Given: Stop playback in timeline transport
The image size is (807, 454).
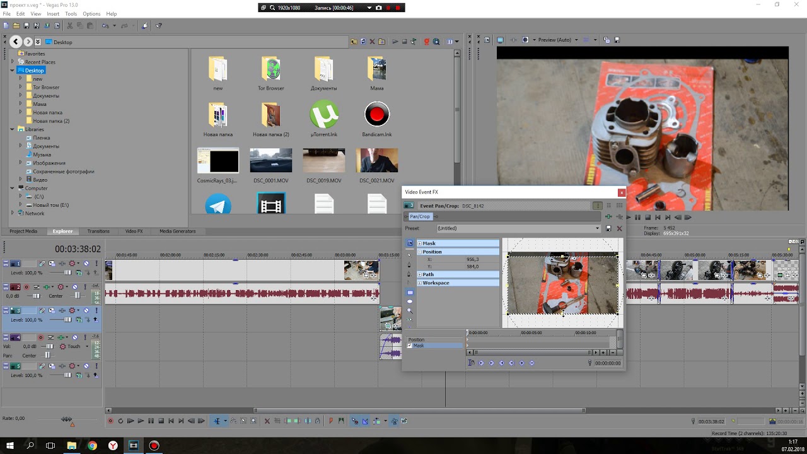Looking at the screenshot, I should tap(161, 421).
